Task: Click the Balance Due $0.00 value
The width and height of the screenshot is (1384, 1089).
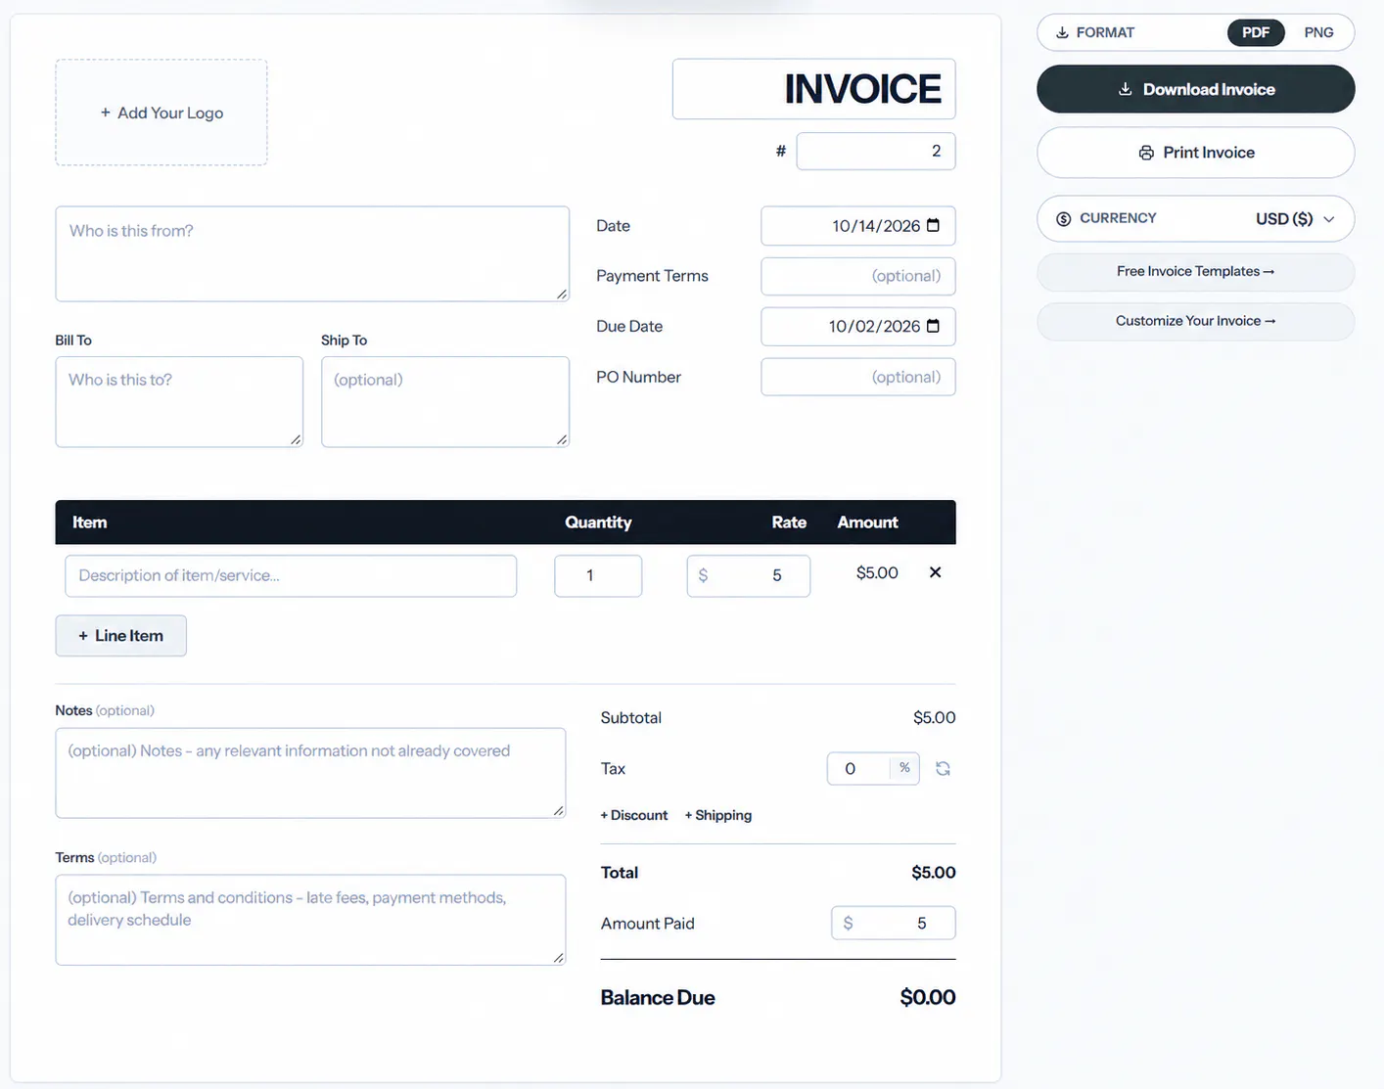Action: tap(928, 997)
